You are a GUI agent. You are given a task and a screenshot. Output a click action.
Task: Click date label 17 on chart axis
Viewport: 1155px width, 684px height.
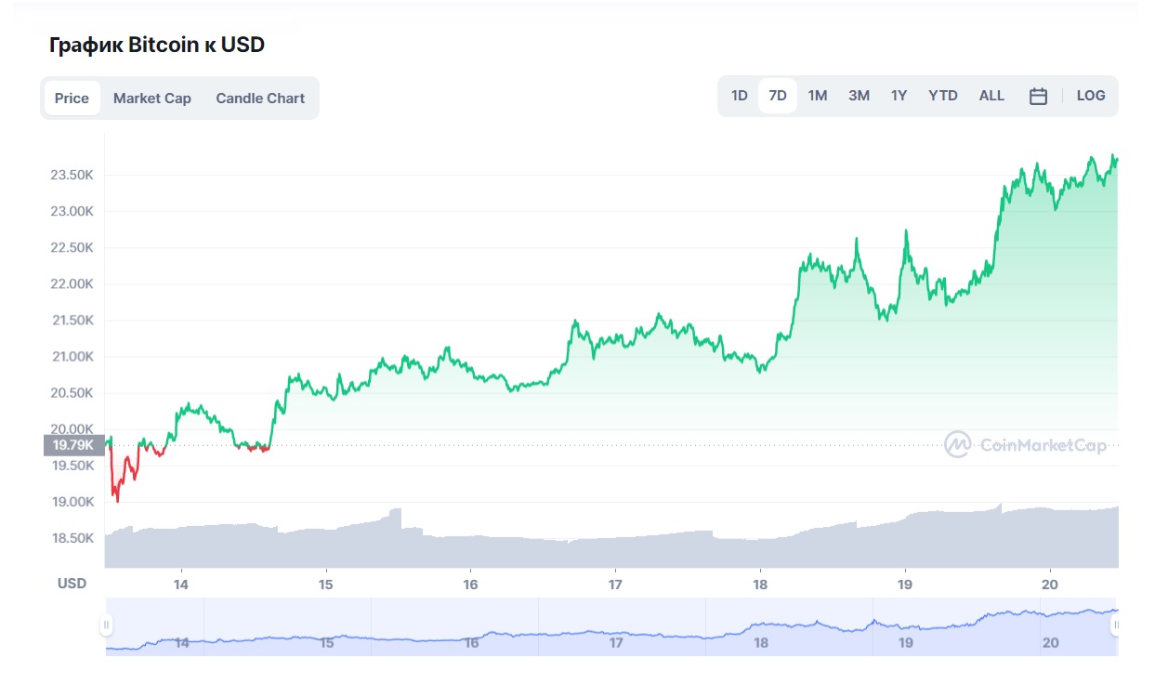[614, 585]
